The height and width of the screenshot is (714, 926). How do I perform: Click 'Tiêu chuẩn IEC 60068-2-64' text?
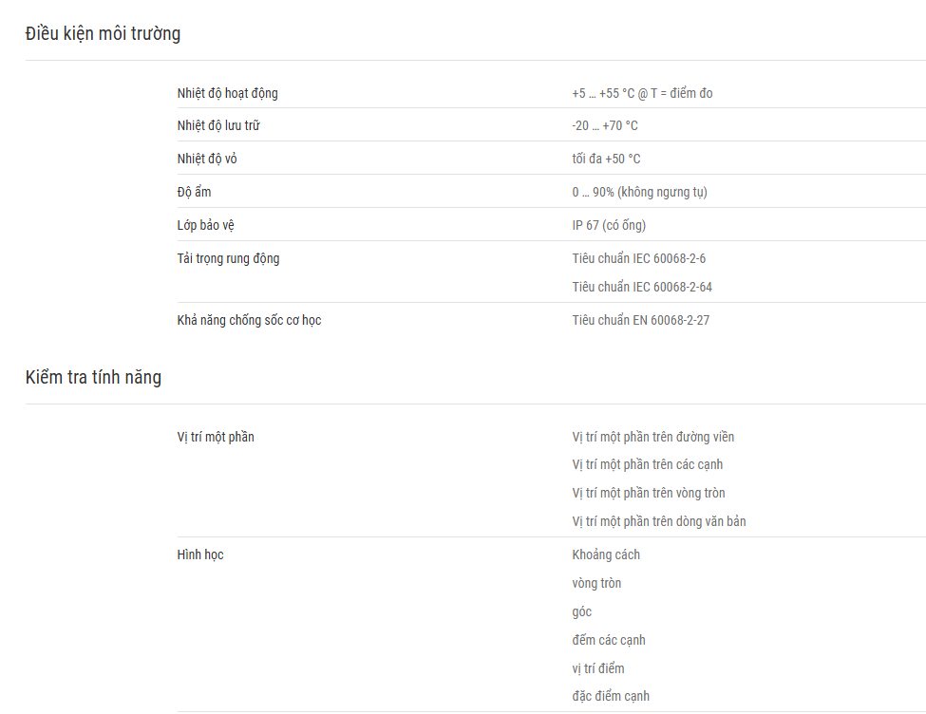[642, 287]
